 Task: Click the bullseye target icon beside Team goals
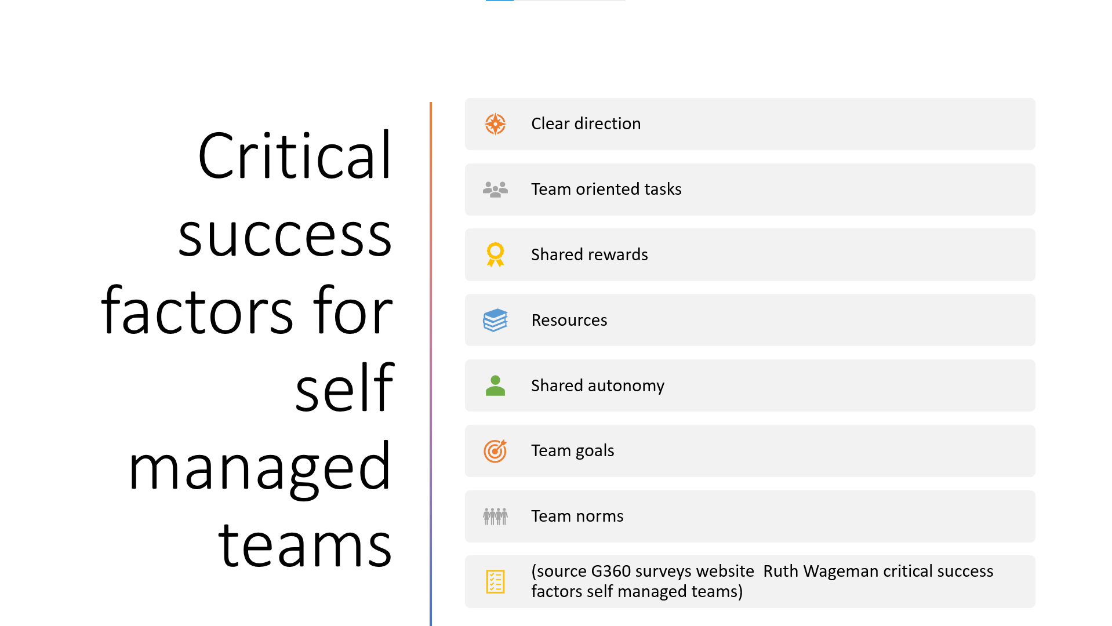coord(495,451)
